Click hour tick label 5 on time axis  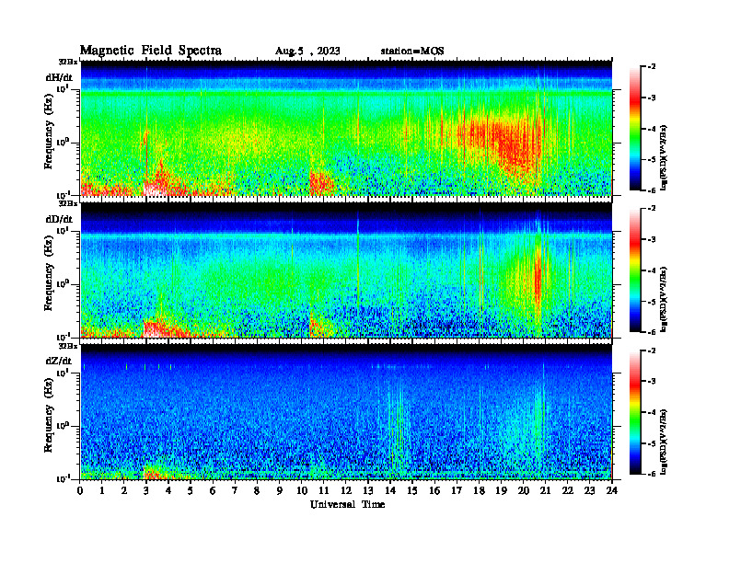coord(191,490)
